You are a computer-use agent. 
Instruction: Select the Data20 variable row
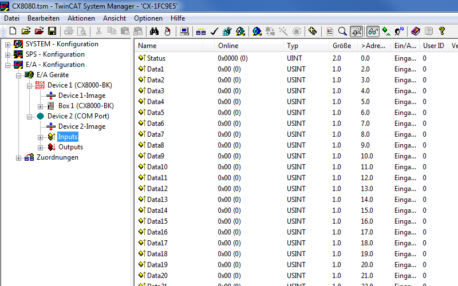pyautogui.click(x=297, y=276)
